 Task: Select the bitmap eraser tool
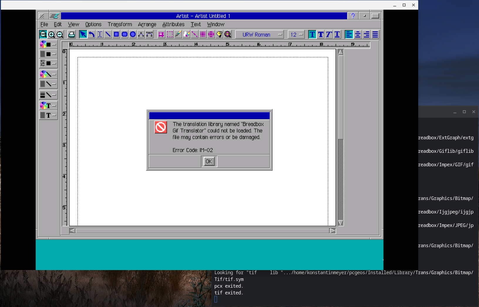click(x=186, y=34)
